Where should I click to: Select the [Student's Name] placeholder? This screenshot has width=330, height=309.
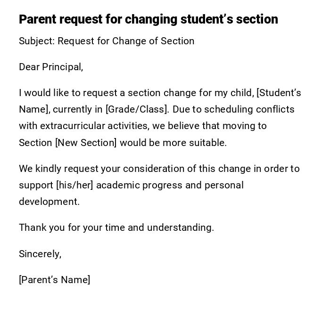[279, 93]
